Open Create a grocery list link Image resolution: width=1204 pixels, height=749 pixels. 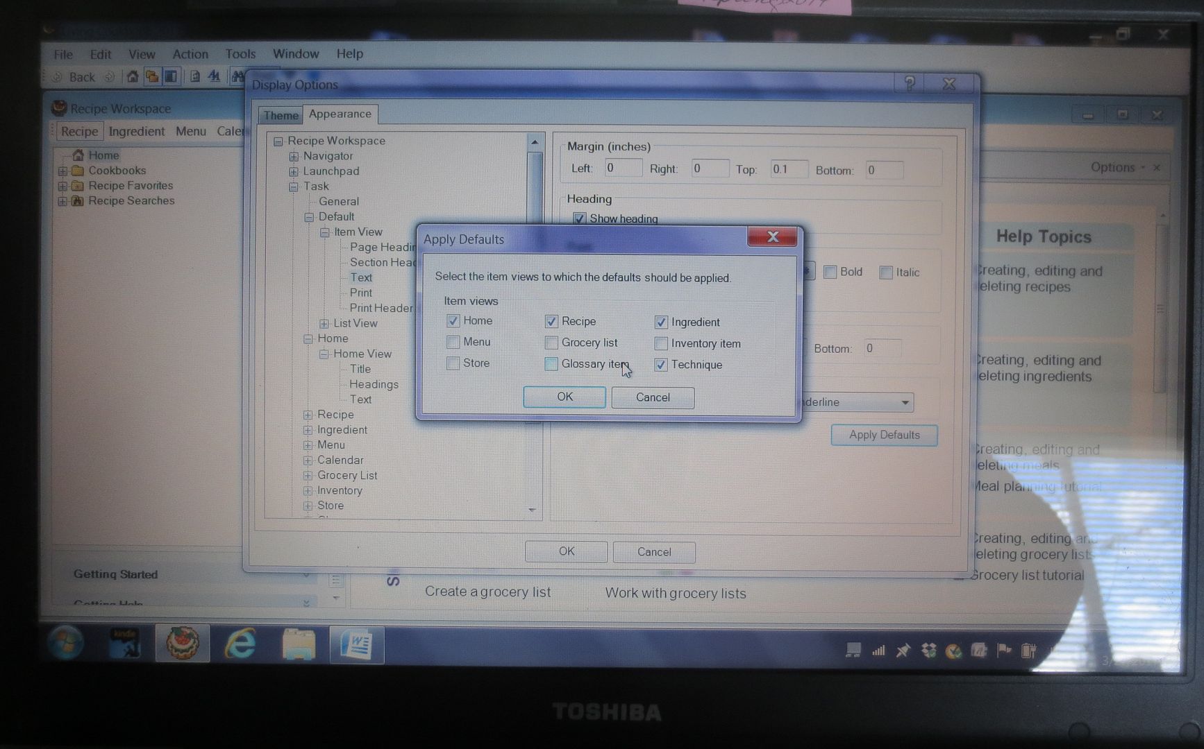[487, 592]
